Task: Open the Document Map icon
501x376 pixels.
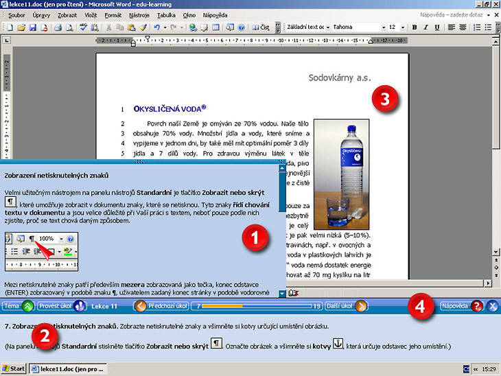Action: tap(230, 27)
